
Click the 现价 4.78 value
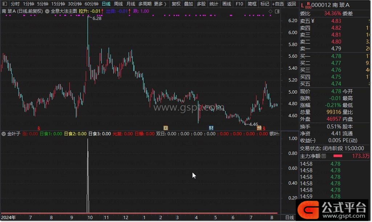(336, 91)
